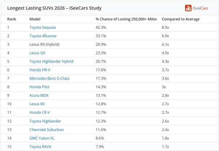219x151 pixels.
Task: Click the Model column header
Action: 35,19
